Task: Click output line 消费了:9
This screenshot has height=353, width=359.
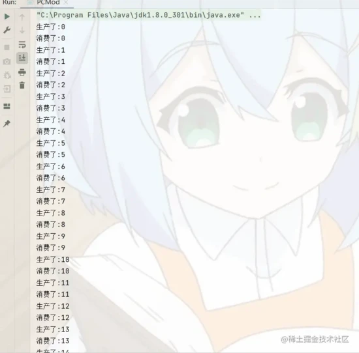Action: pos(51,247)
